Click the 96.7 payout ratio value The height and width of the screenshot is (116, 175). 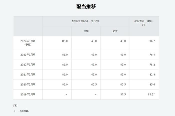(x=152, y=41)
